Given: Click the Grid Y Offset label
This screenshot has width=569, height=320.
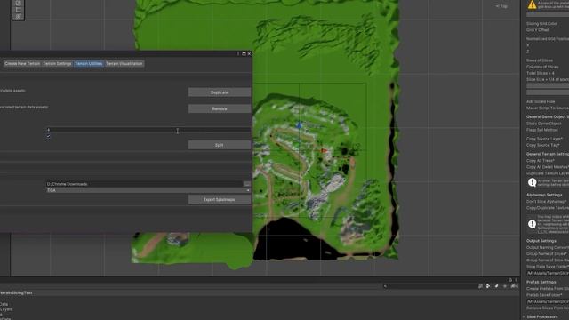Looking at the screenshot, I should point(538,30).
